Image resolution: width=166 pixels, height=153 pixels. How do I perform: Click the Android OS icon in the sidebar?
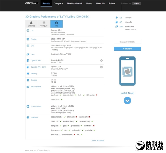(117, 18)
